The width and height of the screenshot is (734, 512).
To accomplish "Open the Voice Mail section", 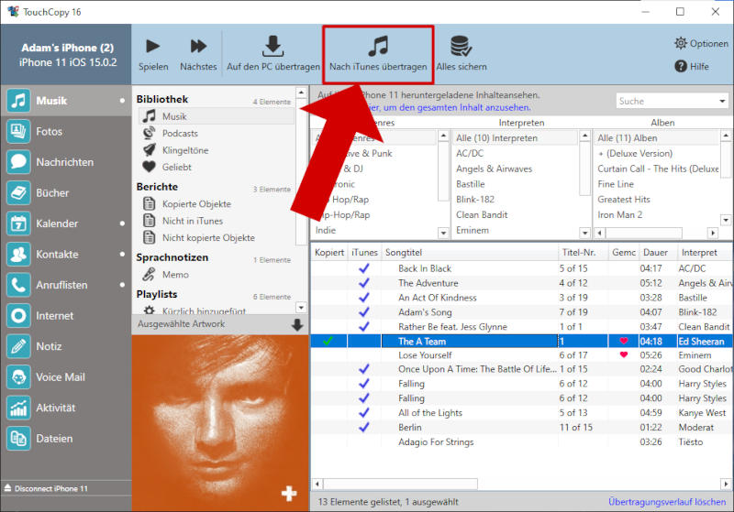I will pos(65,377).
